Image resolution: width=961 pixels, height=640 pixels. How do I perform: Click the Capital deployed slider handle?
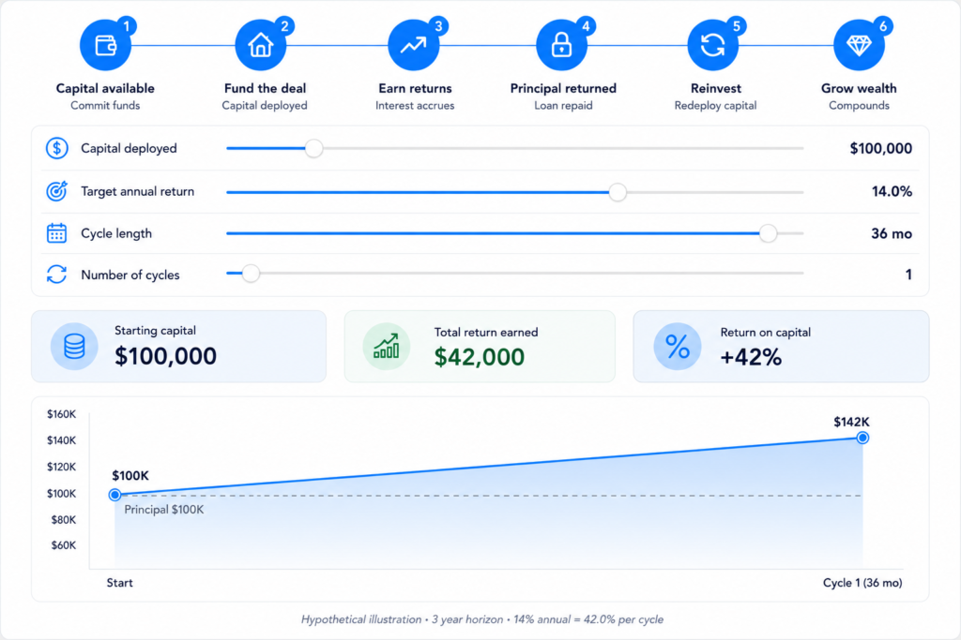click(313, 148)
